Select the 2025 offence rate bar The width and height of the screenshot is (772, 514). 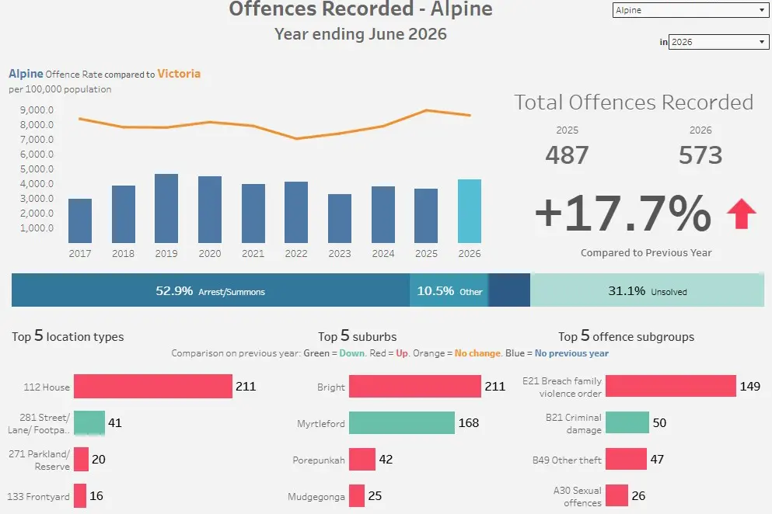tap(426, 216)
